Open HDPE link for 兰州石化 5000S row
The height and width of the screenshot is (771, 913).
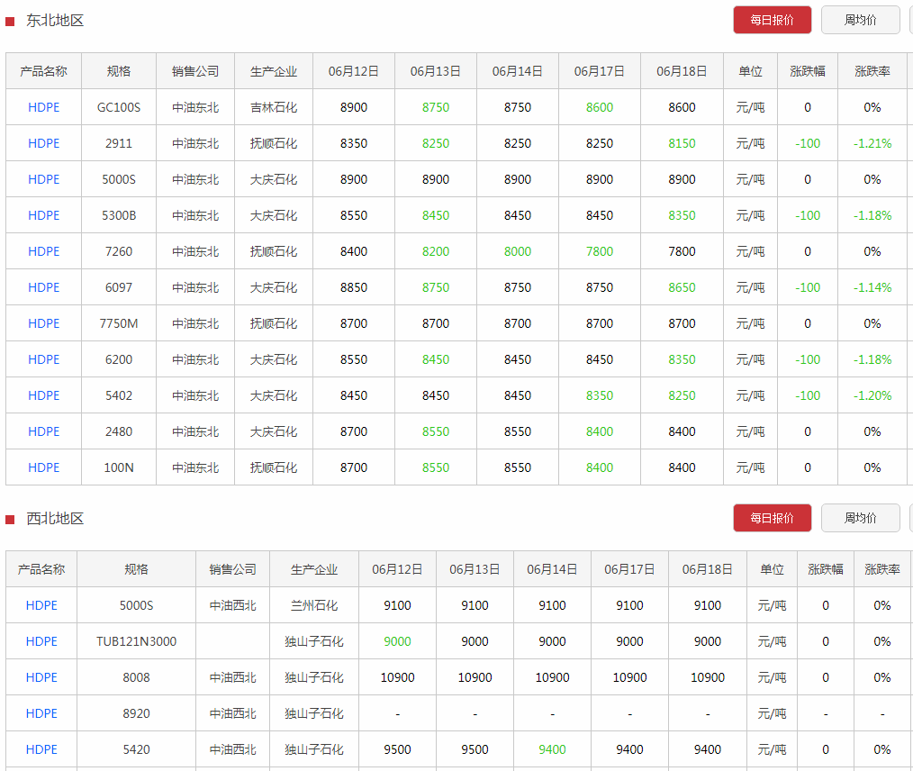coord(41,605)
